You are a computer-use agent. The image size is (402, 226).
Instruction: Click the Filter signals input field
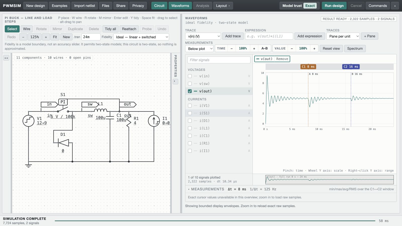(x=219, y=60)
